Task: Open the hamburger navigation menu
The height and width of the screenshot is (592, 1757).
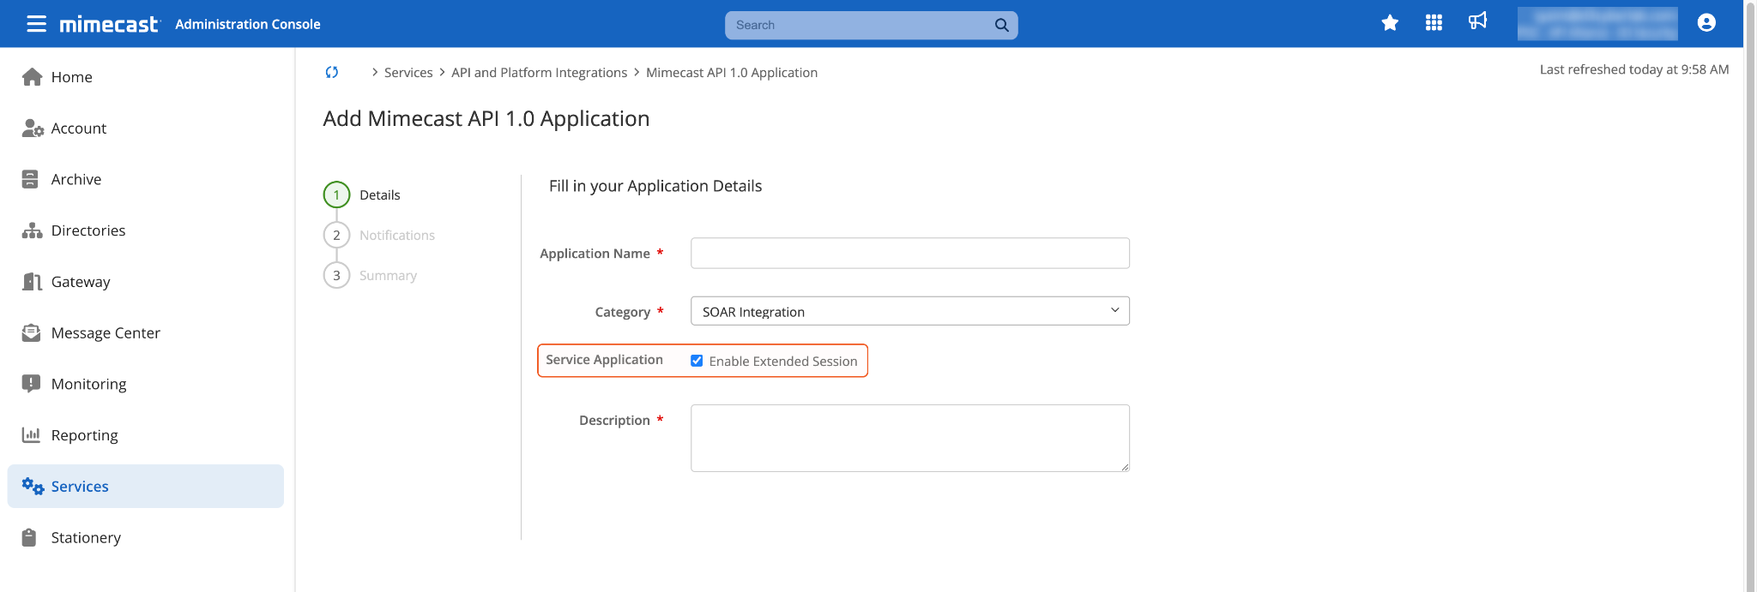Action: (x=36, y=24)
